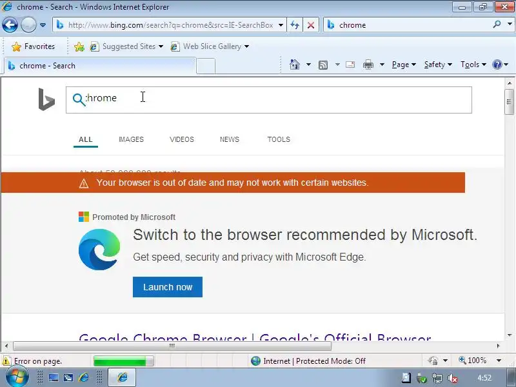
Task: Launch Internet Explorer from quick launch
Action: 84,378
